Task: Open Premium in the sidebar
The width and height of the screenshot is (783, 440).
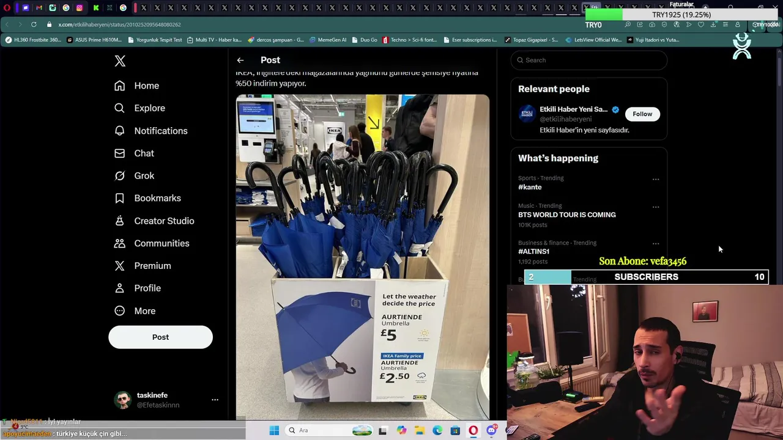Action: [143, 266]
